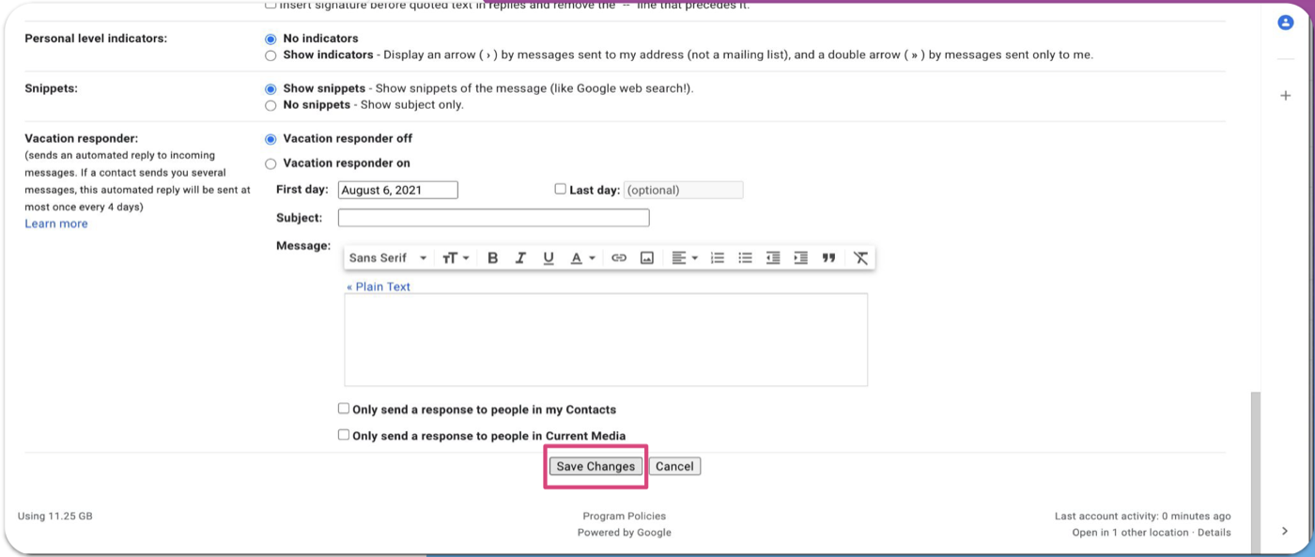Increase indent of message text

[x=800, y=258]
